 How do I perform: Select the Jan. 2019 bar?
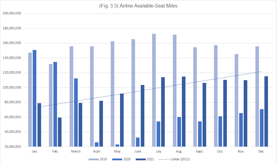click(x=30, y=100)
